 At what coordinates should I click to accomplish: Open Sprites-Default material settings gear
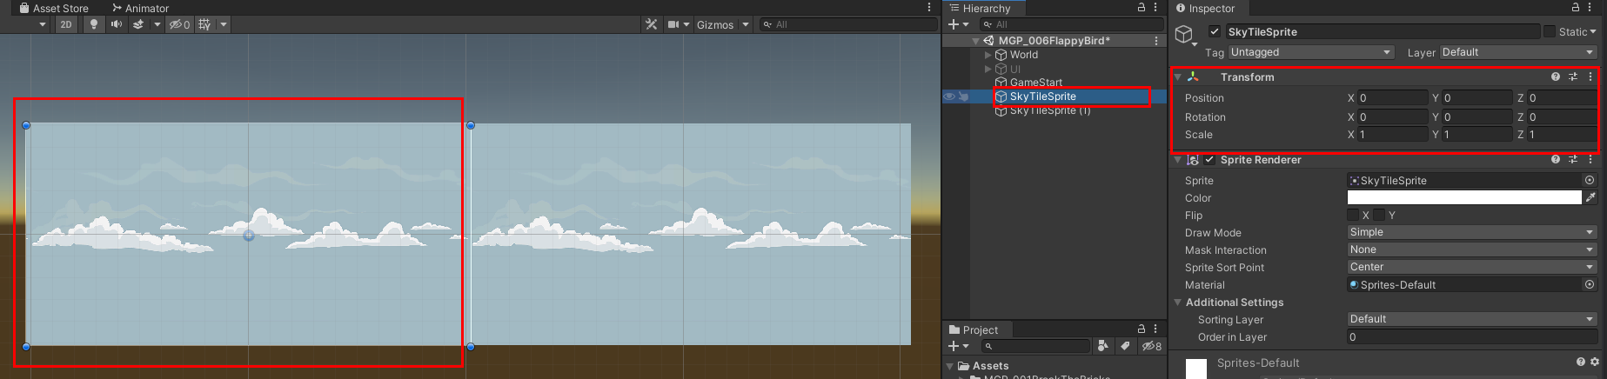tap(1595, 362)
